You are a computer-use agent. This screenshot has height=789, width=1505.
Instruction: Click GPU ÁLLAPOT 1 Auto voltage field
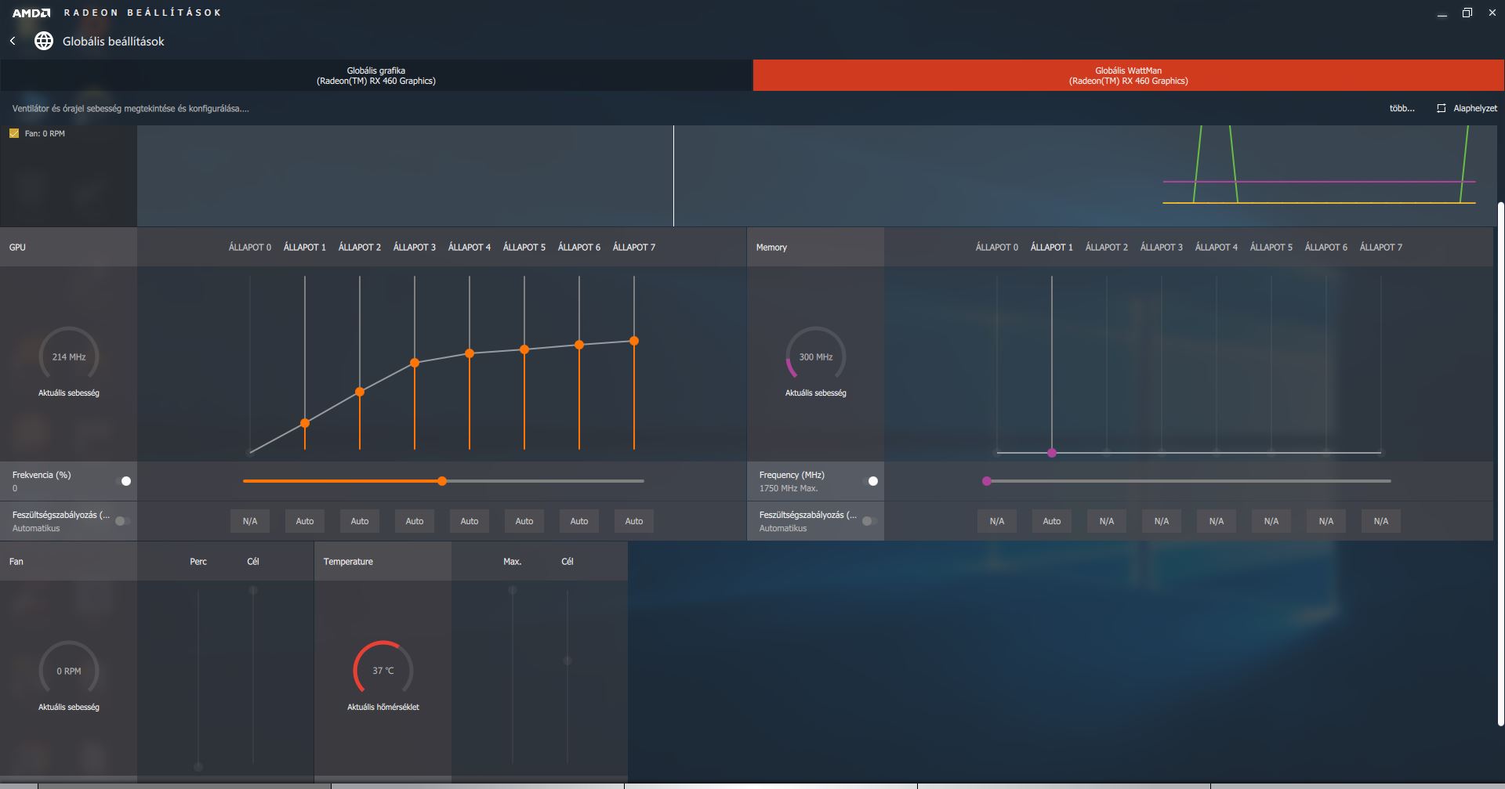(305, 521)
